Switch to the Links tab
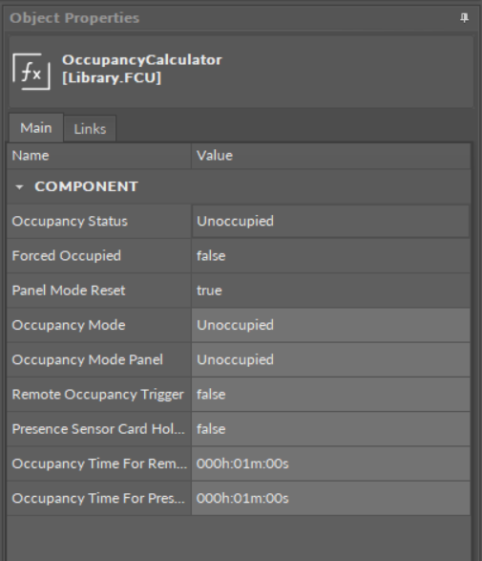 pyautogui.click(x=90, y=129)
